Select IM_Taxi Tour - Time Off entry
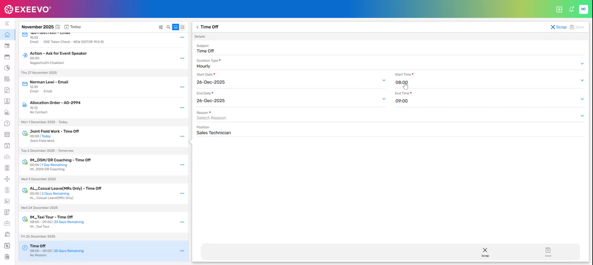Viewport: 593px width, 265px height. [x=103, y=222]
